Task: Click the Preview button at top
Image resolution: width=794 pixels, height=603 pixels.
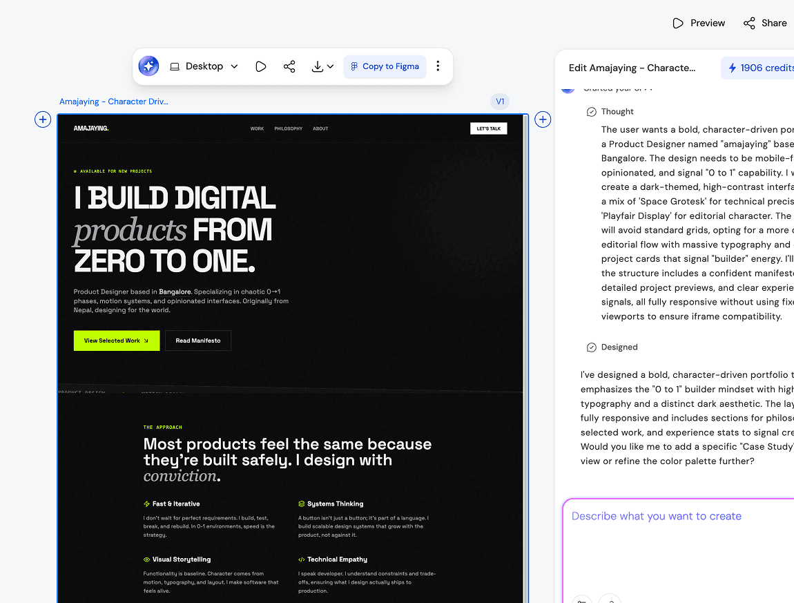Action: 699,23
